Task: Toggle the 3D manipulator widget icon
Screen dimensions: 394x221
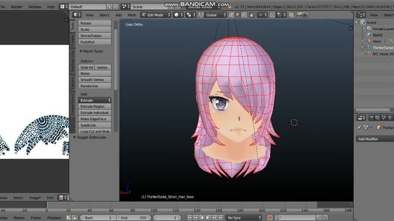Action: point(201,15)
